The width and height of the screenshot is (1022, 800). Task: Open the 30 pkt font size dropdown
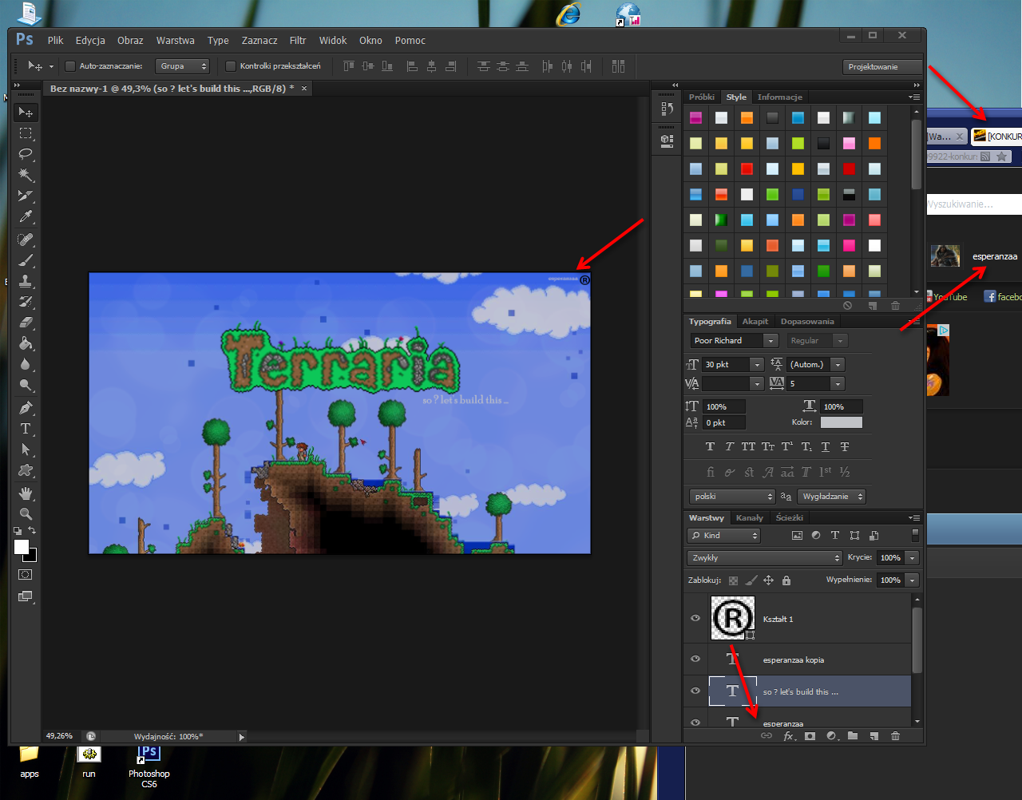pyautogui.click(x=757, y=365)
